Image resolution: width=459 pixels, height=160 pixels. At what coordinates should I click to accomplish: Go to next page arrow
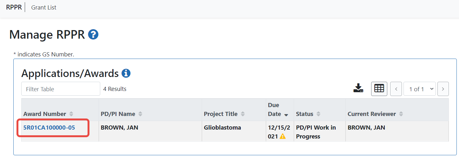coord(443,89)
